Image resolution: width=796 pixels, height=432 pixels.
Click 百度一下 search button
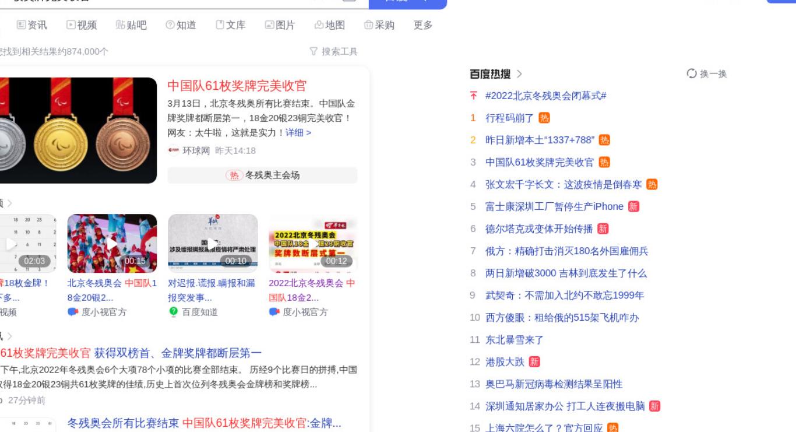pos(408,4)
